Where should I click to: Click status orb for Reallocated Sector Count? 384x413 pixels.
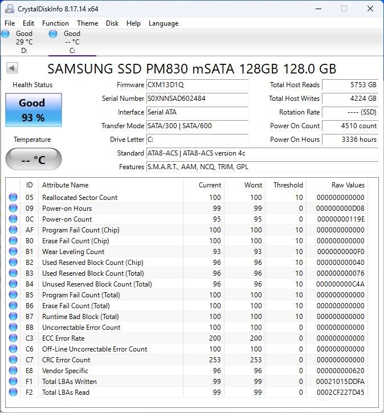pos(13,197)
